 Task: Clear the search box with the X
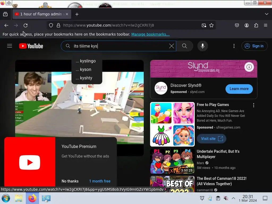pos(171,46)
